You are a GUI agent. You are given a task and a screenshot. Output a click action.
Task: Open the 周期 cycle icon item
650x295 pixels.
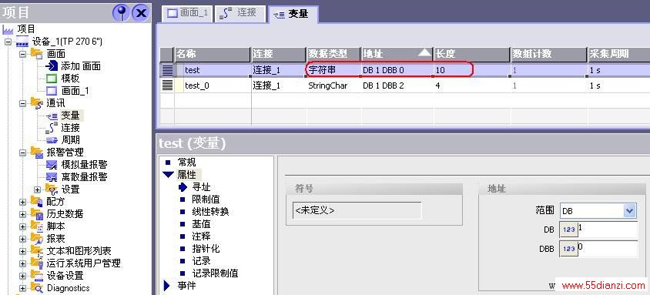[x=52, y=140]
